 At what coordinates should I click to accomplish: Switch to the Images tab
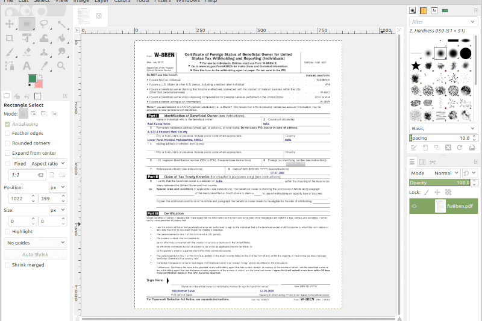pos(37,96)
